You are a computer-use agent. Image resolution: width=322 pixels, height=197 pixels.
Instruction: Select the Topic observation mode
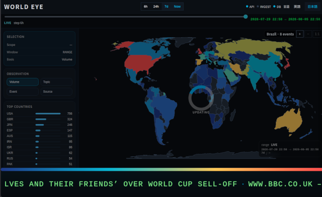[56, 82]
